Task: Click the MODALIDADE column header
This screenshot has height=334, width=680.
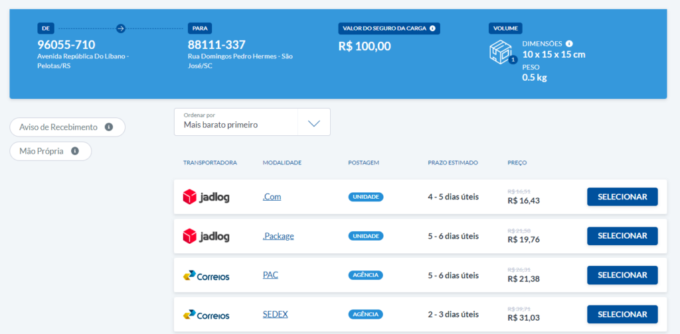Action: (x=282, y=162)
